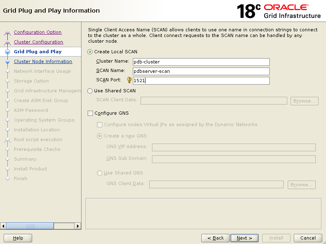This screenshot has height=244, width=326.
Task: Click the Root script execution step
Action: pos(38,139)
